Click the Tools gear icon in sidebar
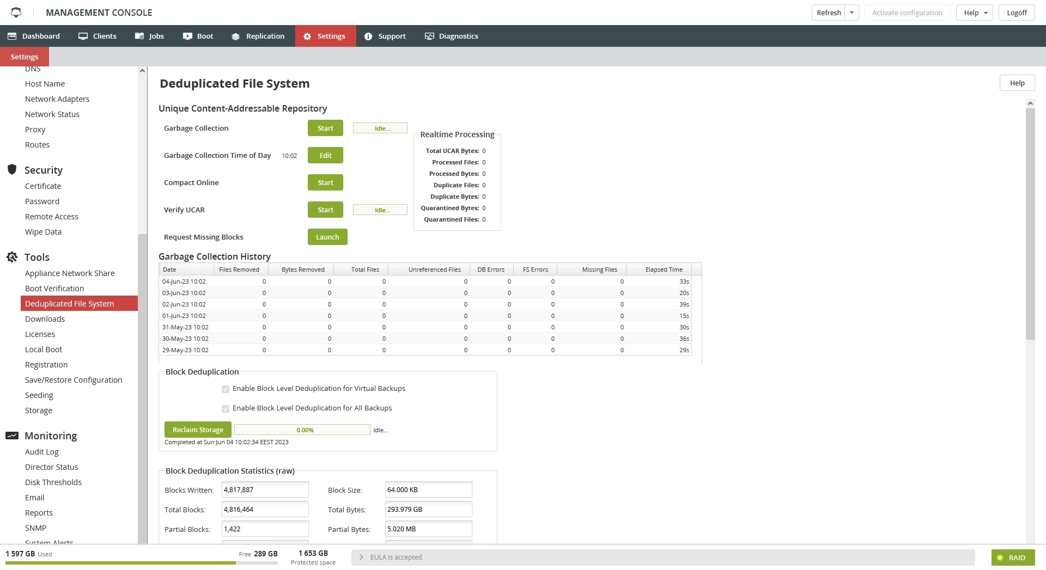 (12, 257)
